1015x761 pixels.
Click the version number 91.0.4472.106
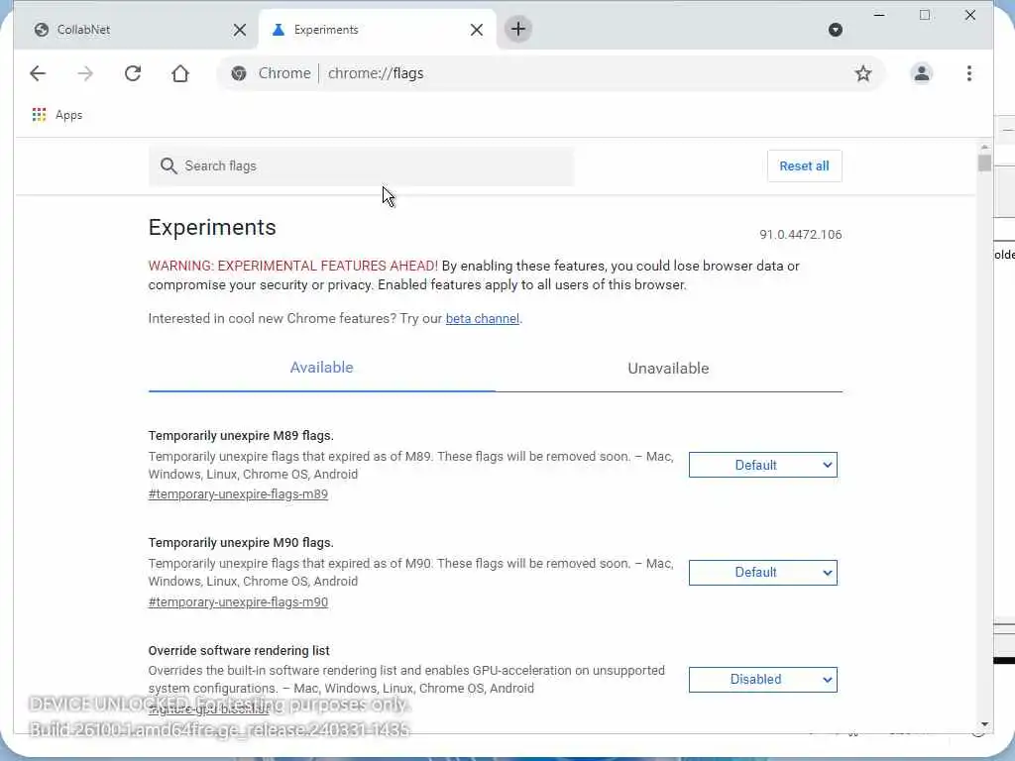click(x=801, y=234)
